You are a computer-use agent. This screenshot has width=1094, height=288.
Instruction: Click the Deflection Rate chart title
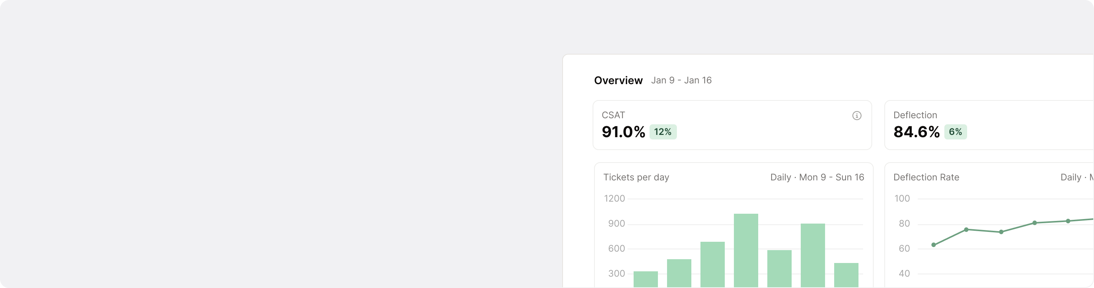pos(926,177)
